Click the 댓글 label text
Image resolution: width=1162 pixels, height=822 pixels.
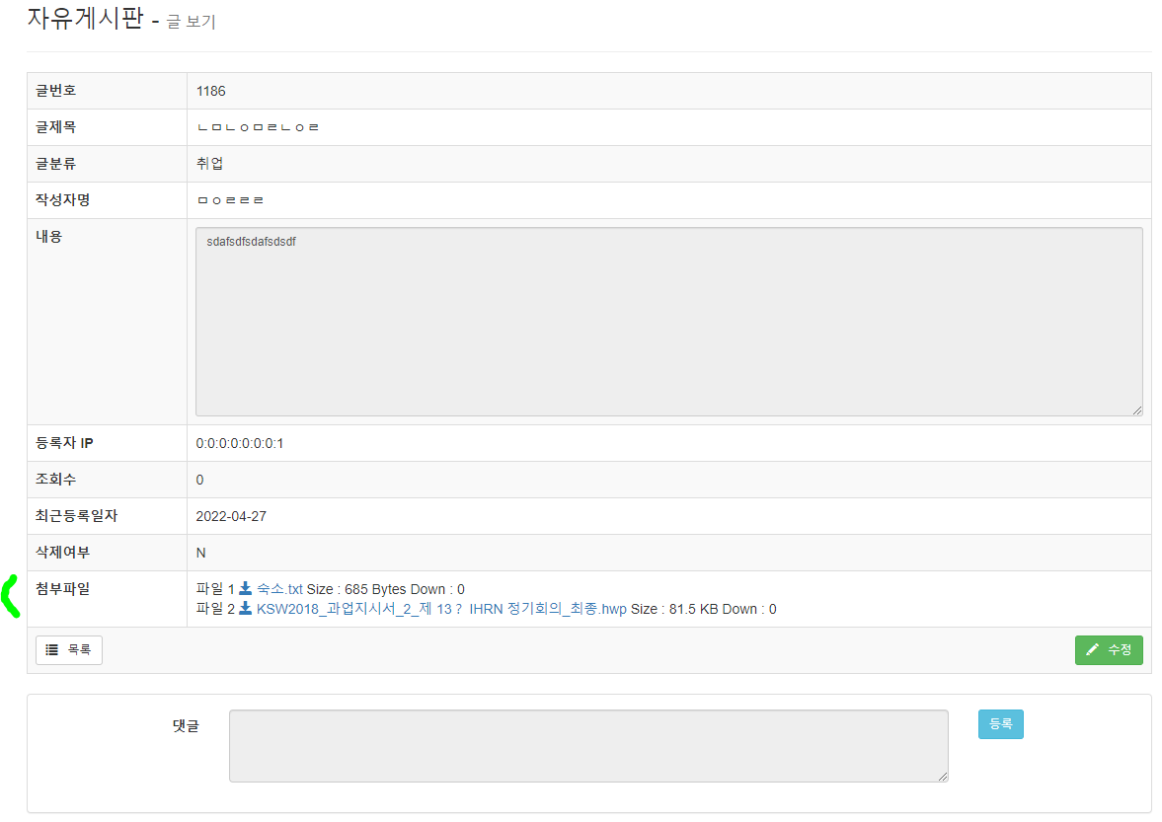click(186, 725)
